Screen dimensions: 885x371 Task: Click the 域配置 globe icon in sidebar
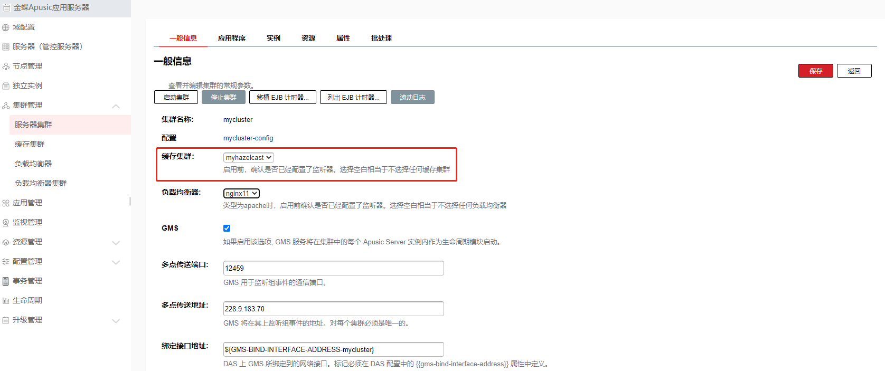click(x=6, y=27)
